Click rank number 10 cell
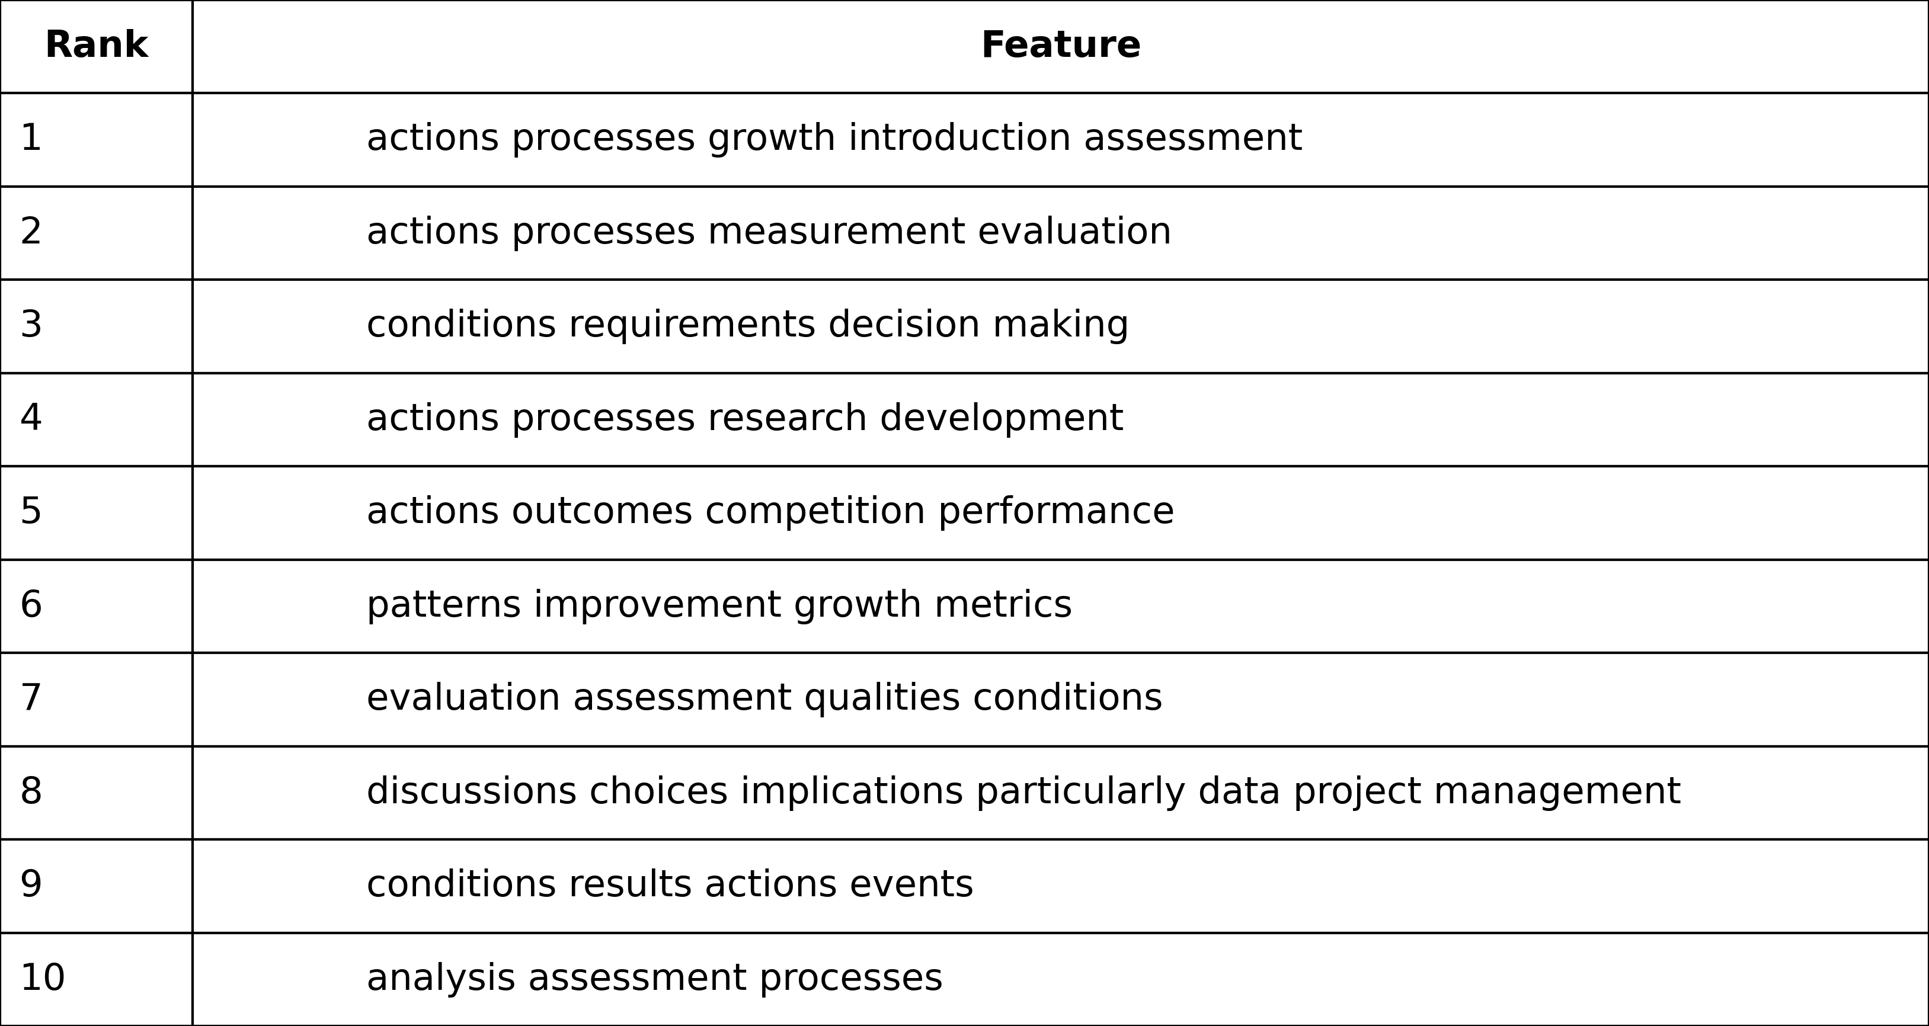The width and height of the screenshot is (1929, 1026). (43, 978)
